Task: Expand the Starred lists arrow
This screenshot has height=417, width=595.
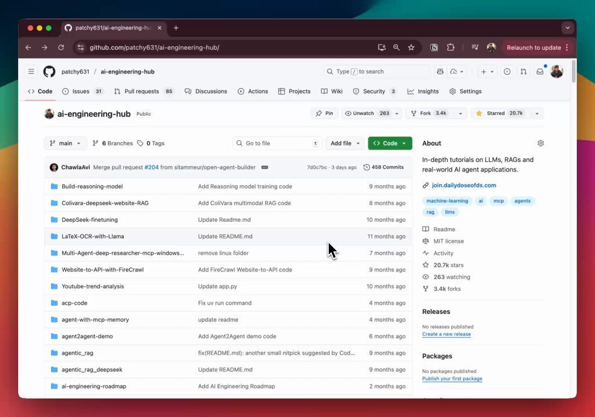Action: pos(536,114)
